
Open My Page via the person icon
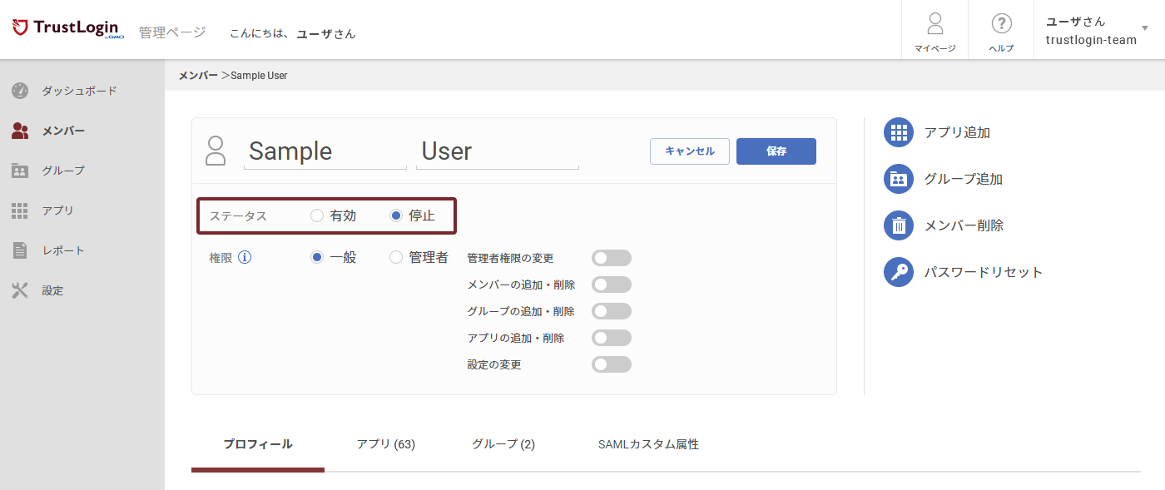pos(934,23)
